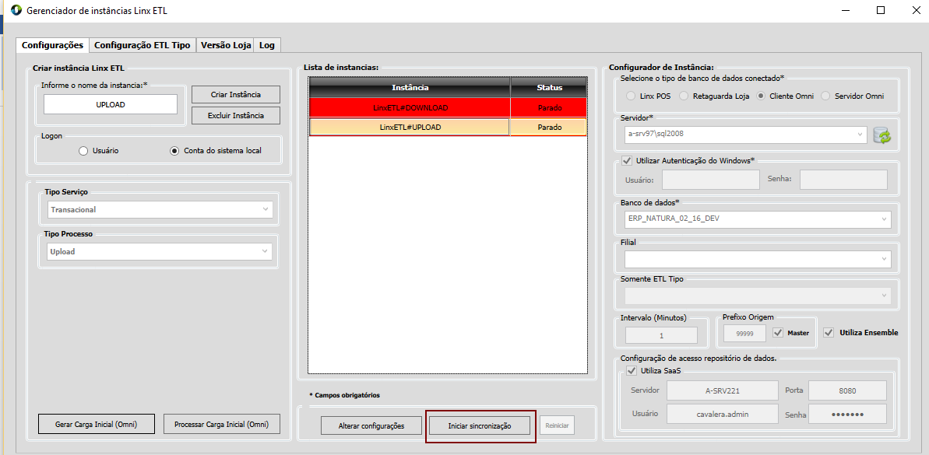Select the Usuário logon radio button
Viewport: 929px width, 455px height.
coord(83,151)
